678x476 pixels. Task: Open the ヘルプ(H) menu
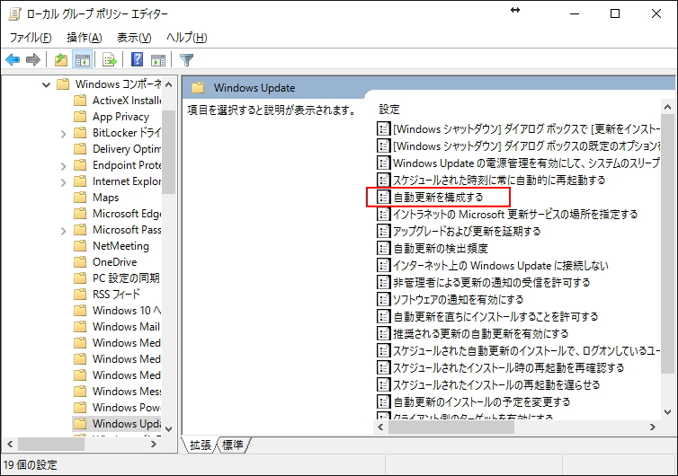pos(187,38)
